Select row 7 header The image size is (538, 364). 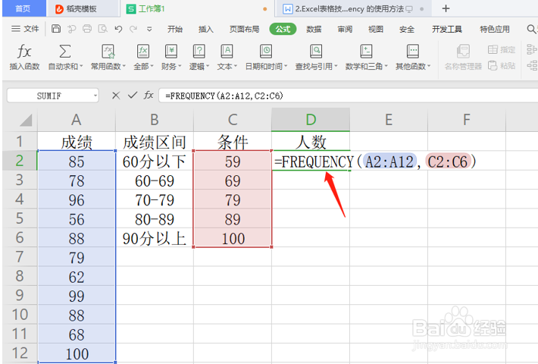pos(20,257)
